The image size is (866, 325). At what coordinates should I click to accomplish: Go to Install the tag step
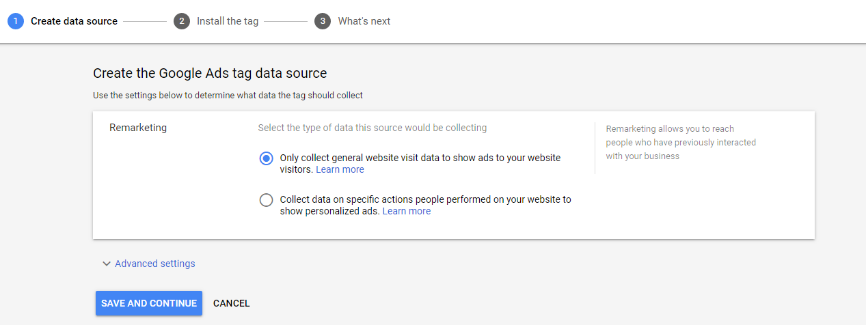(228, 21)
